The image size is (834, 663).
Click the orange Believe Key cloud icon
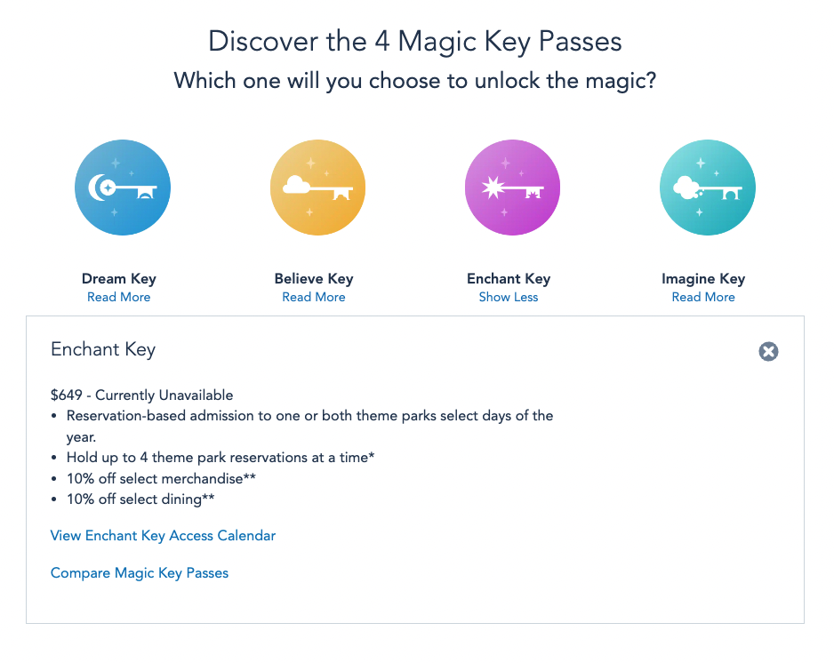tap(317, 188)
